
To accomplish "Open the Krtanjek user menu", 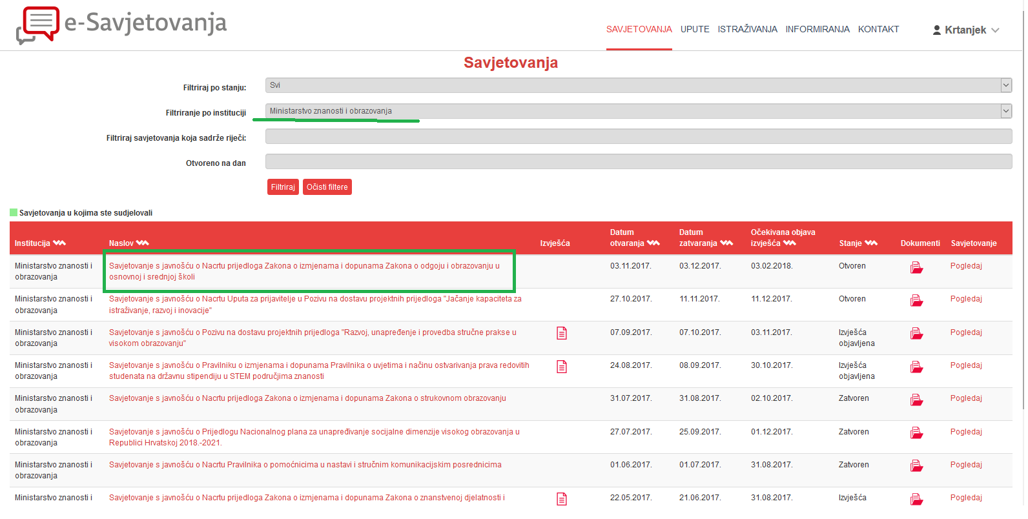I will [x=965, y=30].
